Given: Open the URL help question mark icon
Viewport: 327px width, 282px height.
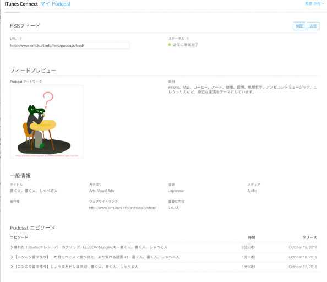Looking at the screenshot, I should [x=20, y=39].
